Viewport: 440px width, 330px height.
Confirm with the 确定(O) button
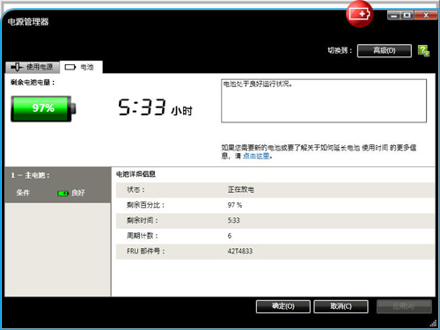283,306
